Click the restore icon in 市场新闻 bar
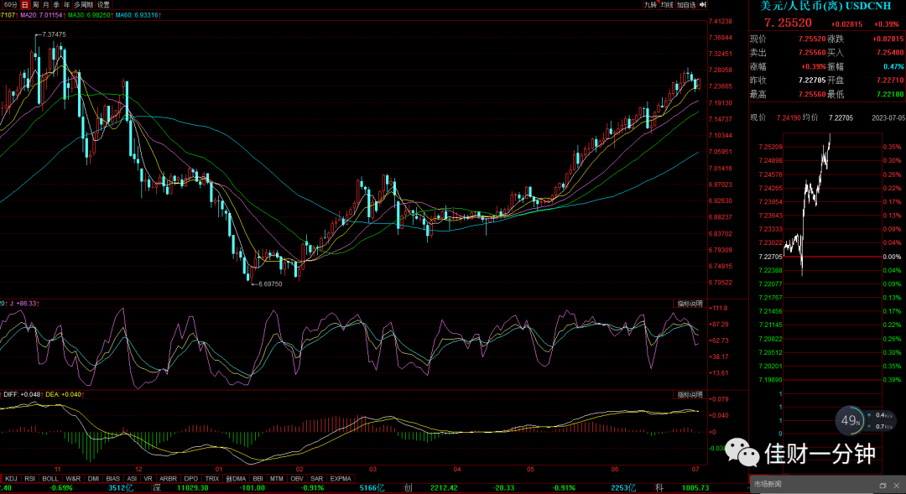 [883, 486]
